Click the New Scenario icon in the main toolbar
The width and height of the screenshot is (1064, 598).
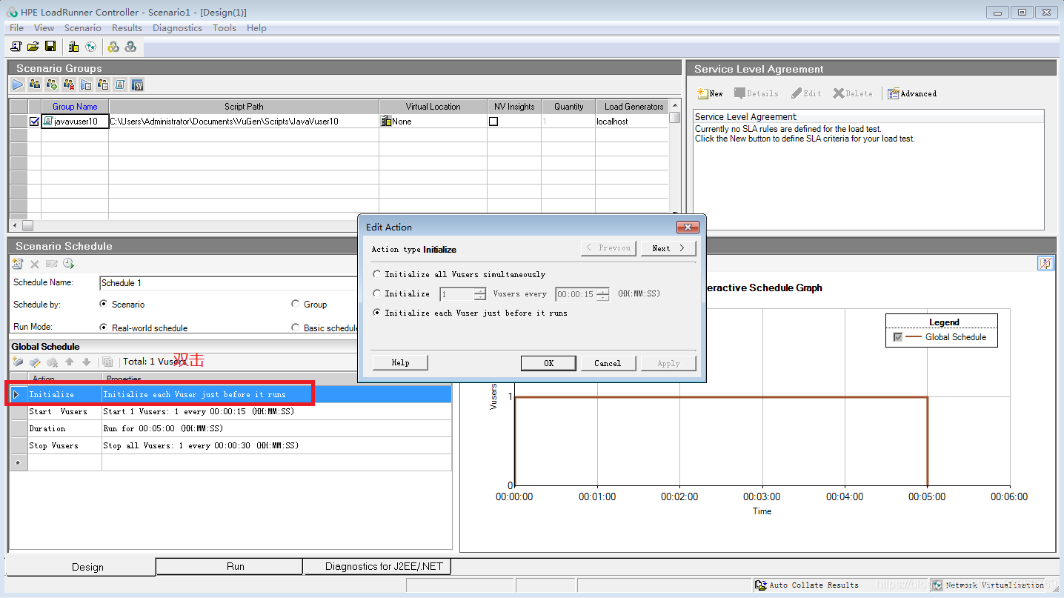point(16,47)
